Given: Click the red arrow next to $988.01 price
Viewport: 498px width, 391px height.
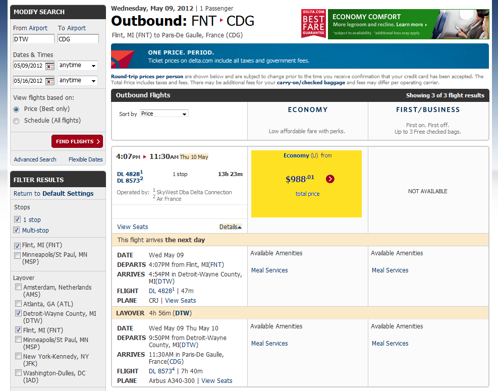Looking at the screenshot, I should tap(330, 179).
